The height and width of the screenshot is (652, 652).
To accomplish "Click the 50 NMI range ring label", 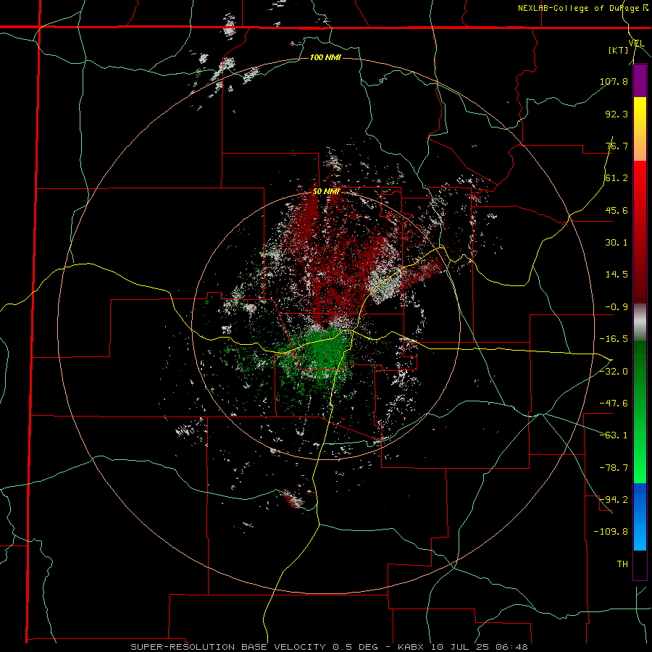I will [327, 192].
